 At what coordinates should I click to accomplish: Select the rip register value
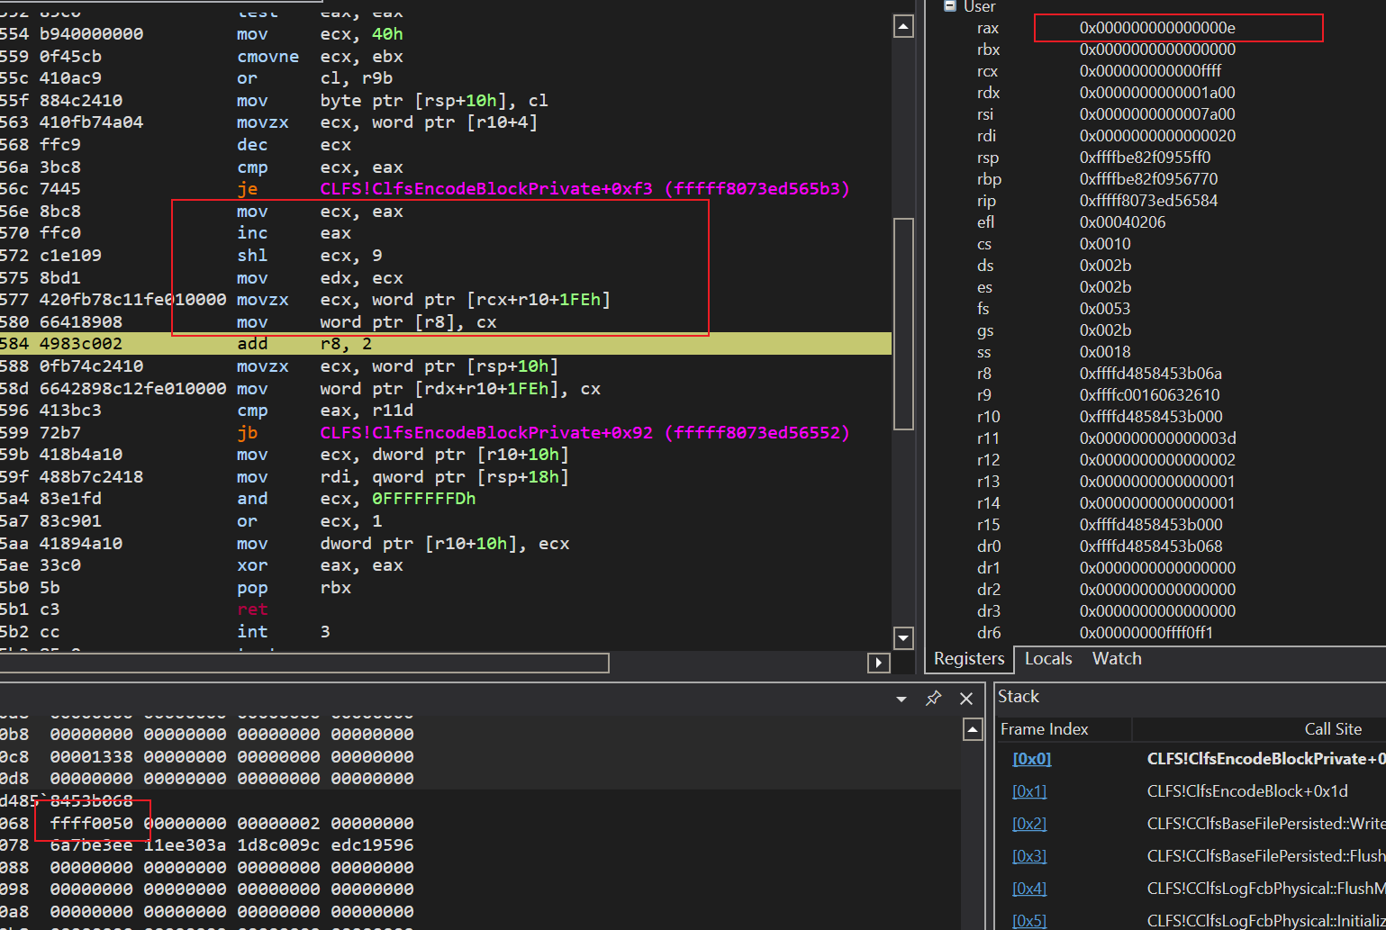[1148, 201]
